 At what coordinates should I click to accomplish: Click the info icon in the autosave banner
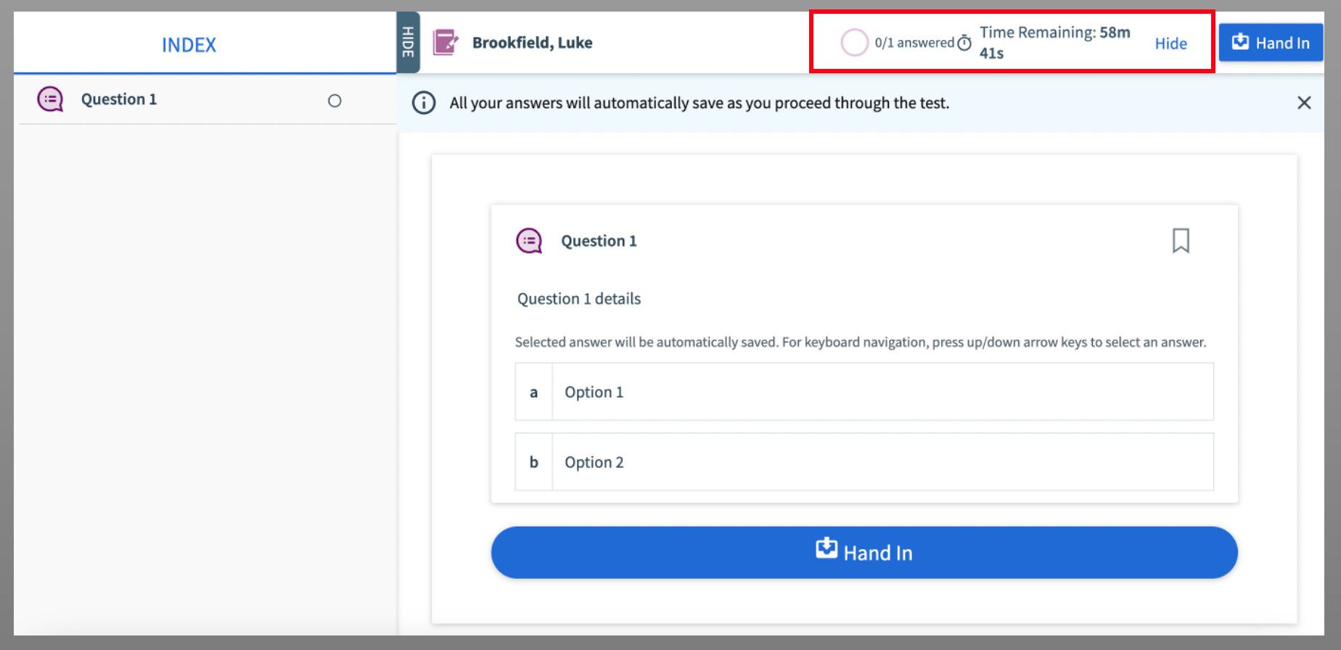[424, 103]
